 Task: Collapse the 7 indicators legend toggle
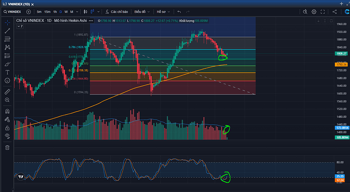20,26
